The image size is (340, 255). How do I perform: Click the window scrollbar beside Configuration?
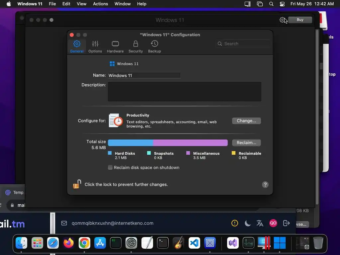coord(317,117)
